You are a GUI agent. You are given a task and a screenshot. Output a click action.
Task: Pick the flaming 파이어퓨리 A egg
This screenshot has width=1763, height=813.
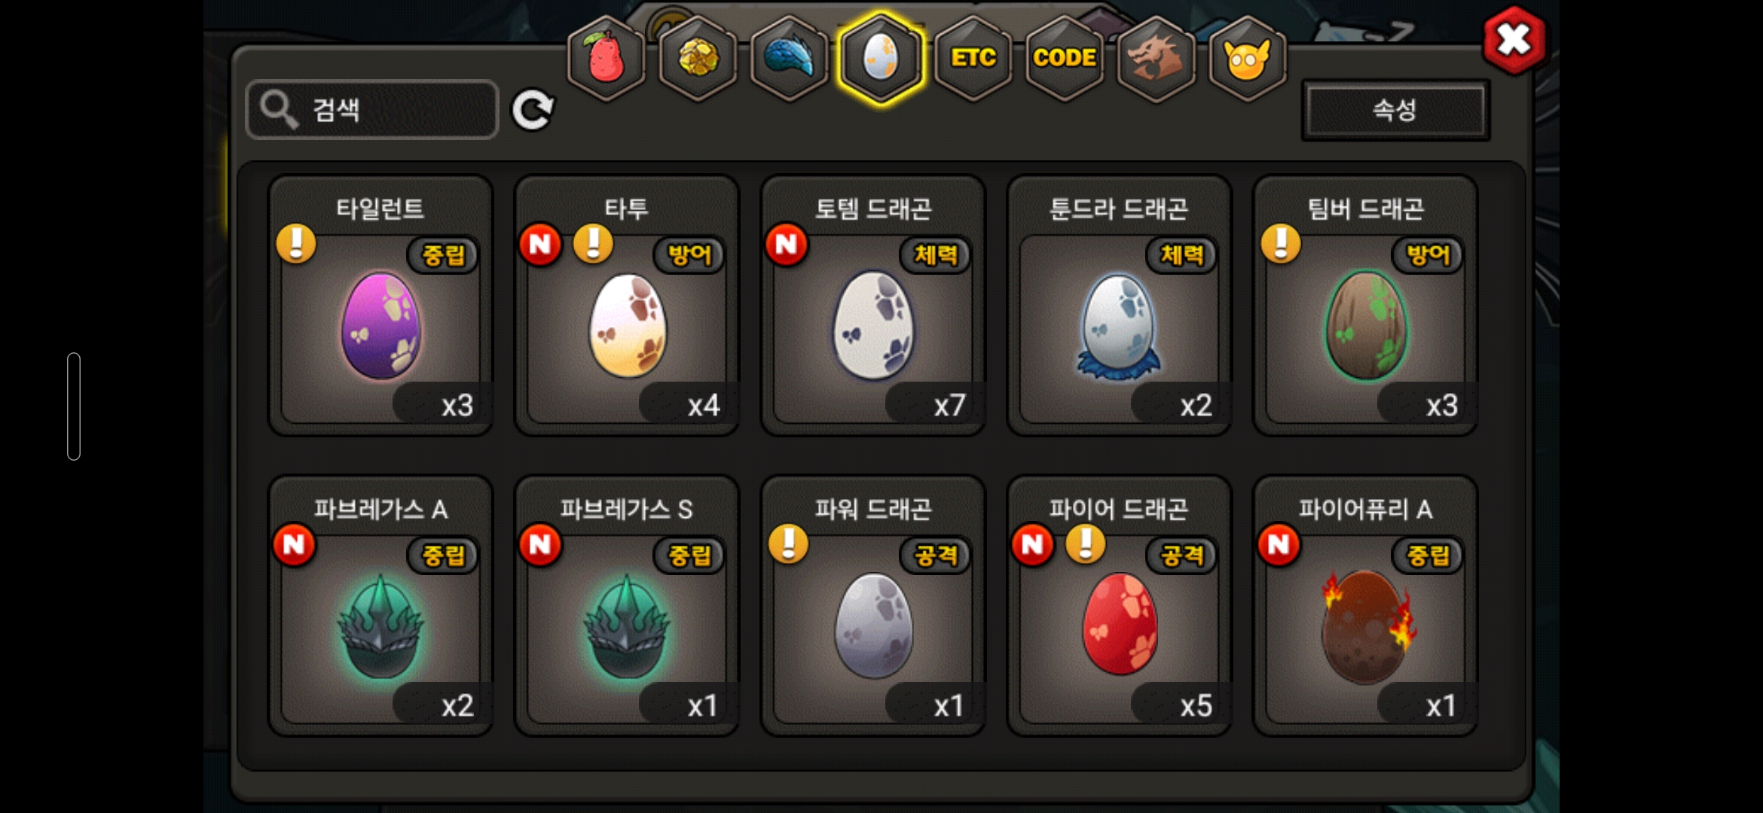point(1365,606)
